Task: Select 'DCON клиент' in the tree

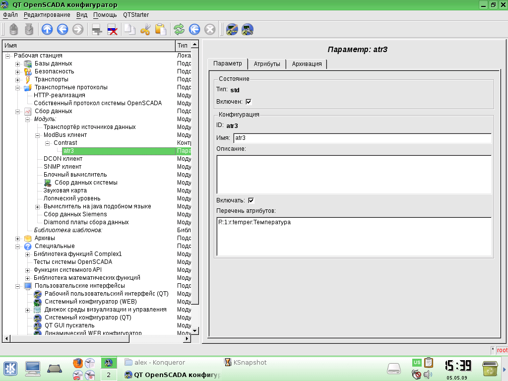Action: [x=63, y=159]
